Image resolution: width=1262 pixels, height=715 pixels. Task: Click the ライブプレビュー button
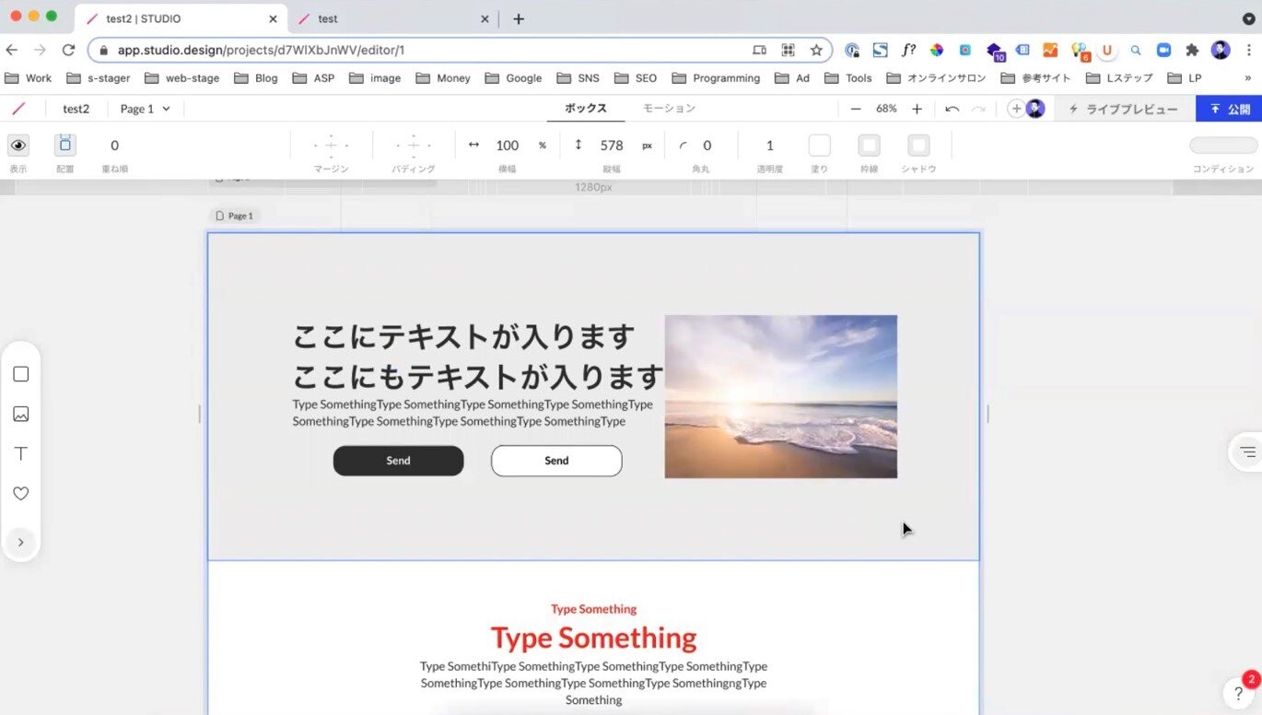1122,109
